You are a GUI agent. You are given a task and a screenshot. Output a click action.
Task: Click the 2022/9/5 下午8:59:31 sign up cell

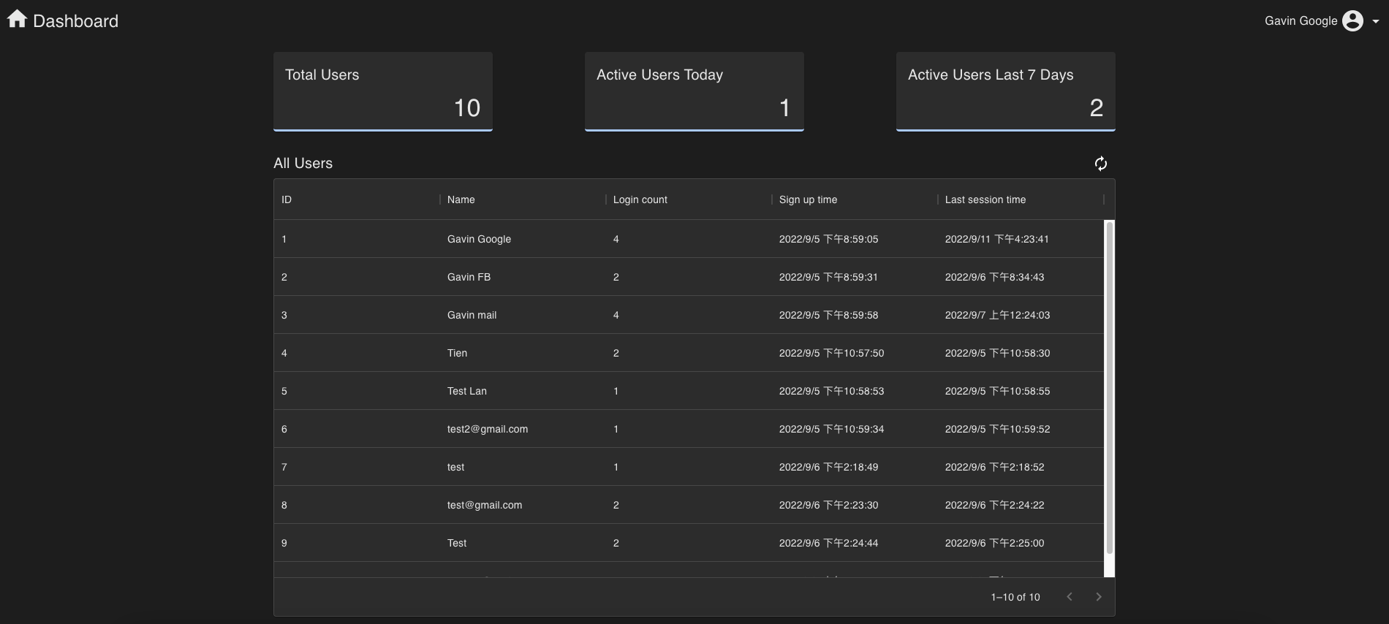tap(855, 277)
